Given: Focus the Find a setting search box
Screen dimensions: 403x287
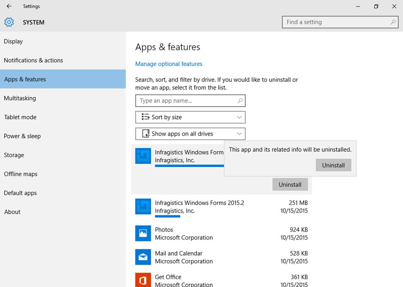Looking at the screenshot, I should point(335,22).
